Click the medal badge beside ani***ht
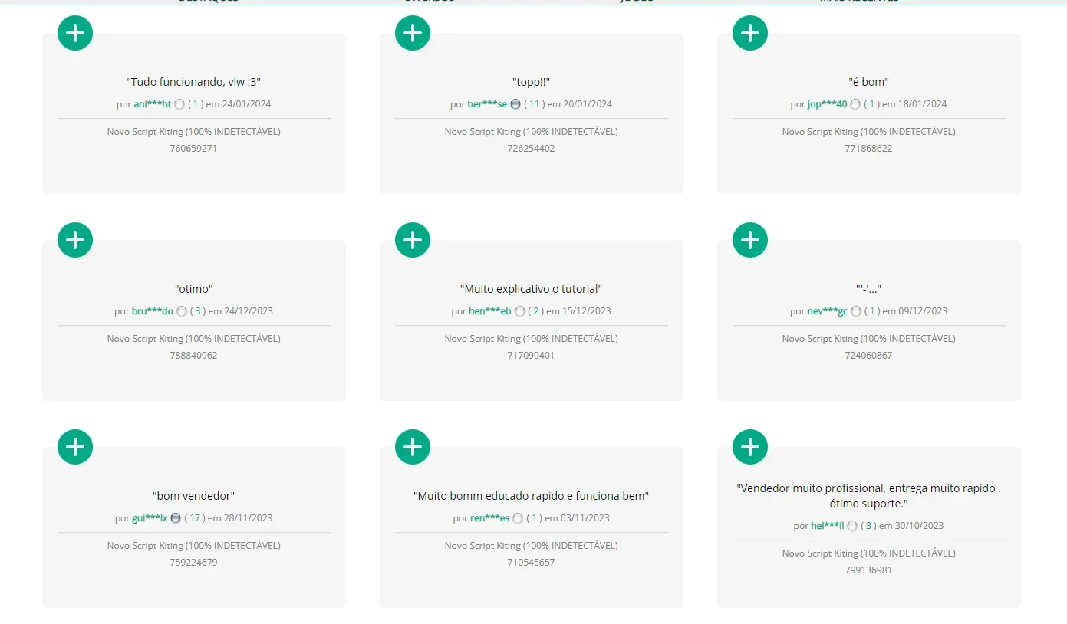Screen dimensions: 1067x624 (179, 104)
